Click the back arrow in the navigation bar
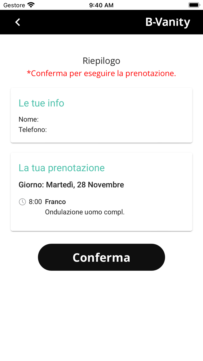The image size is (203, 361). pyautogui.click(x=17, y=22)
